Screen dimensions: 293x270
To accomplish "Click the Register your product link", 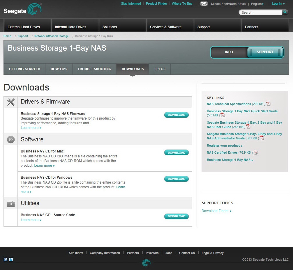I will [x=225, y=145].
